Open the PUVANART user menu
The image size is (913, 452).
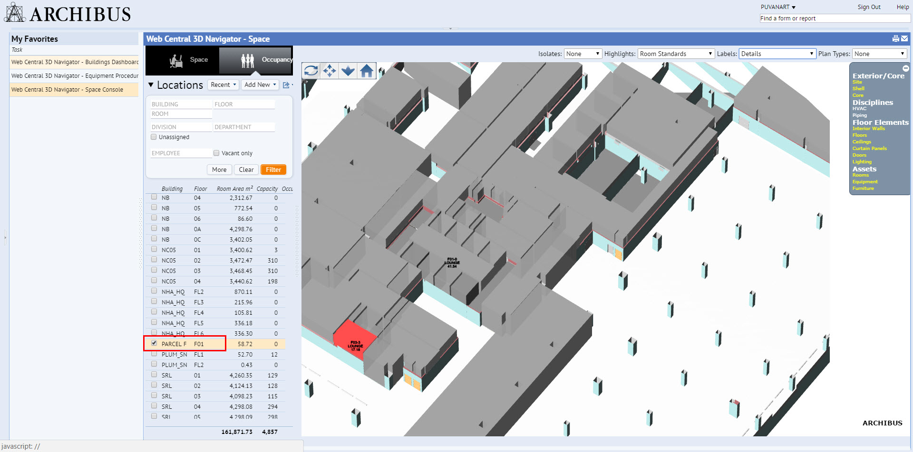click(778, 7)
